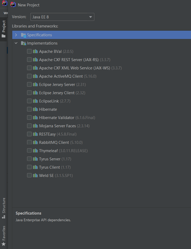191x249 pixels.
Task: Select the Thymeleaf (3.0.11.RELEASE) row text
Action: click(63, 151)
